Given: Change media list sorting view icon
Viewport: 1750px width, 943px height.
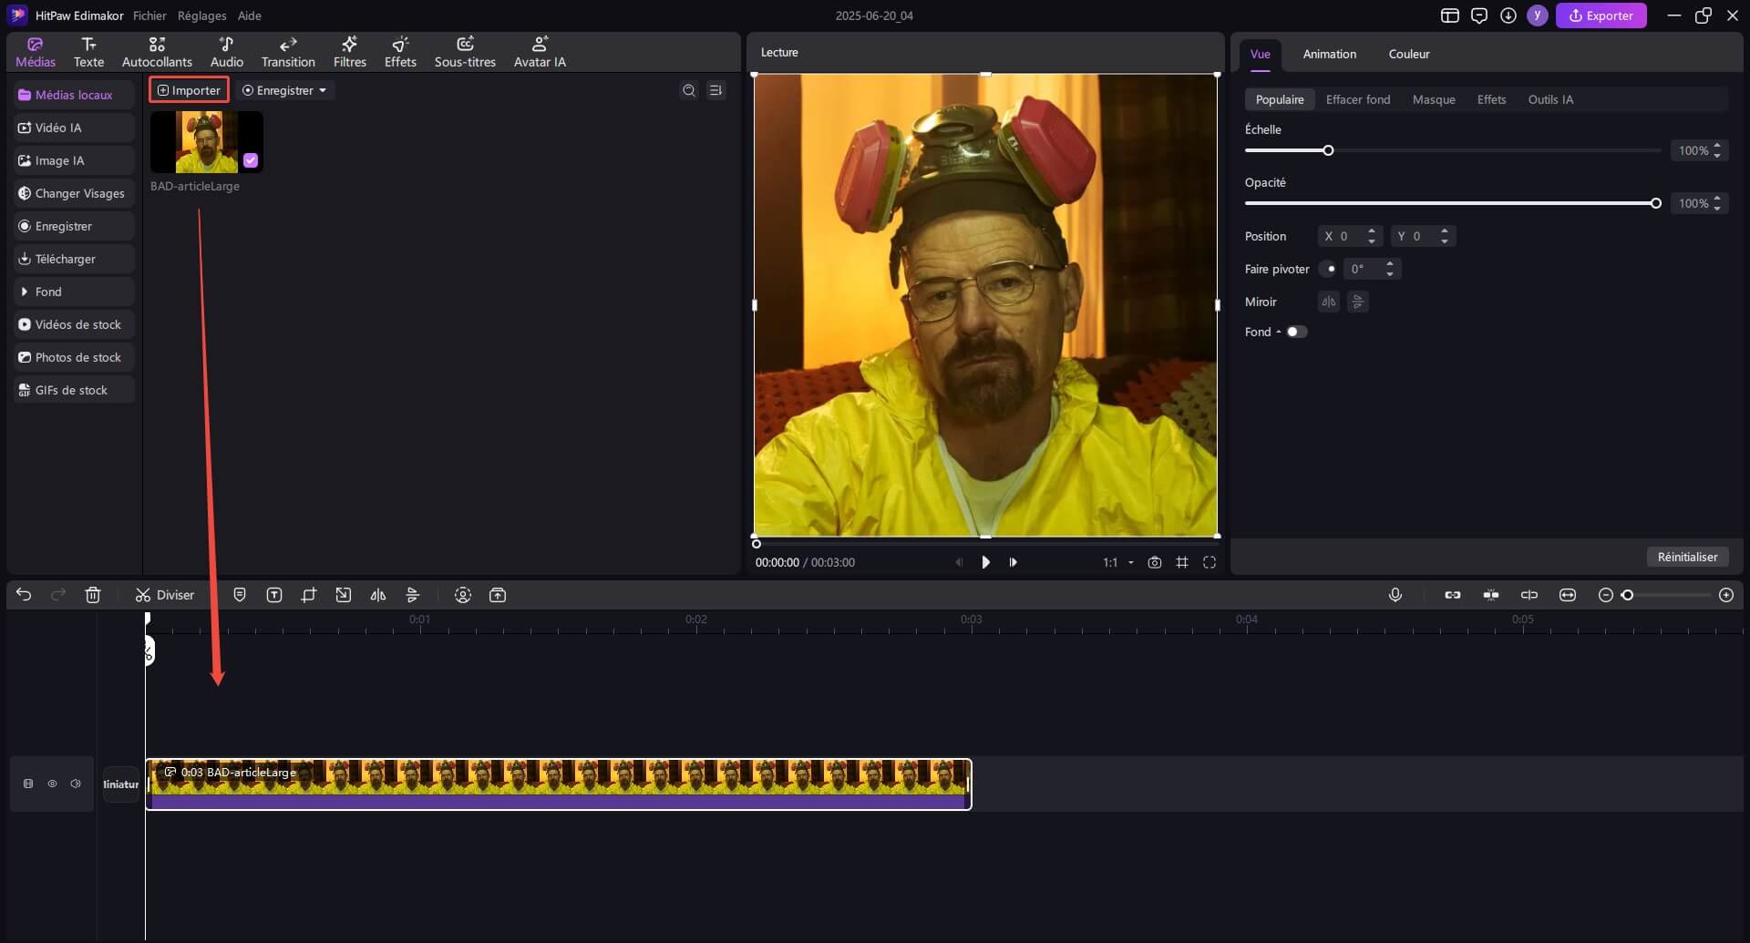Looking at the screenshot, I should pos(715,90).
